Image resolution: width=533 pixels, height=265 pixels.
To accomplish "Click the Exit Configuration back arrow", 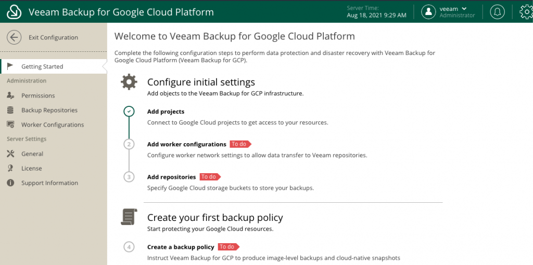I will [14, 37].
